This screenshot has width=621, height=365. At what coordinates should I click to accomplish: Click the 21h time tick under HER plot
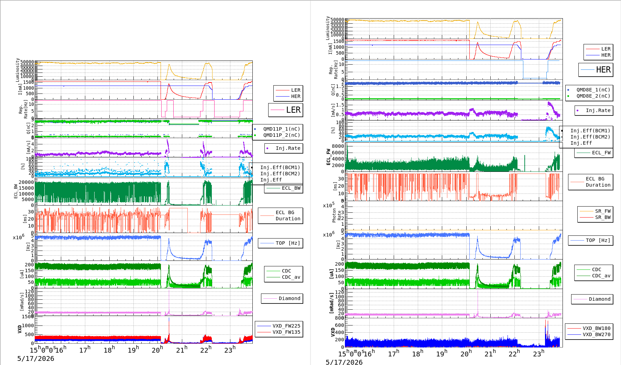pyautogui.click(x=490, y=353)
